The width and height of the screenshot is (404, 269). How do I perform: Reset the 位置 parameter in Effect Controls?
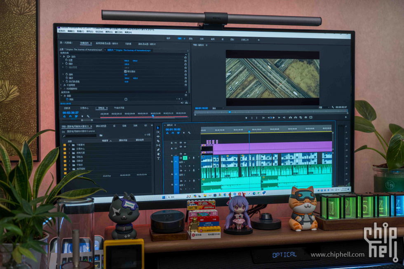click(185, 61)
